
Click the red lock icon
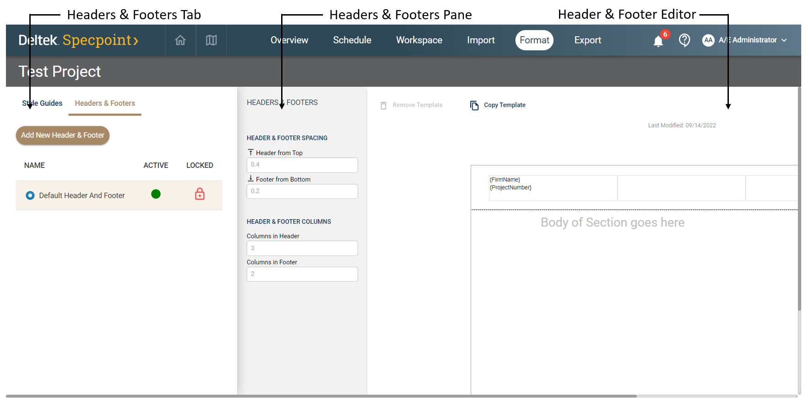pyautogui.click(x=200, y=194)
